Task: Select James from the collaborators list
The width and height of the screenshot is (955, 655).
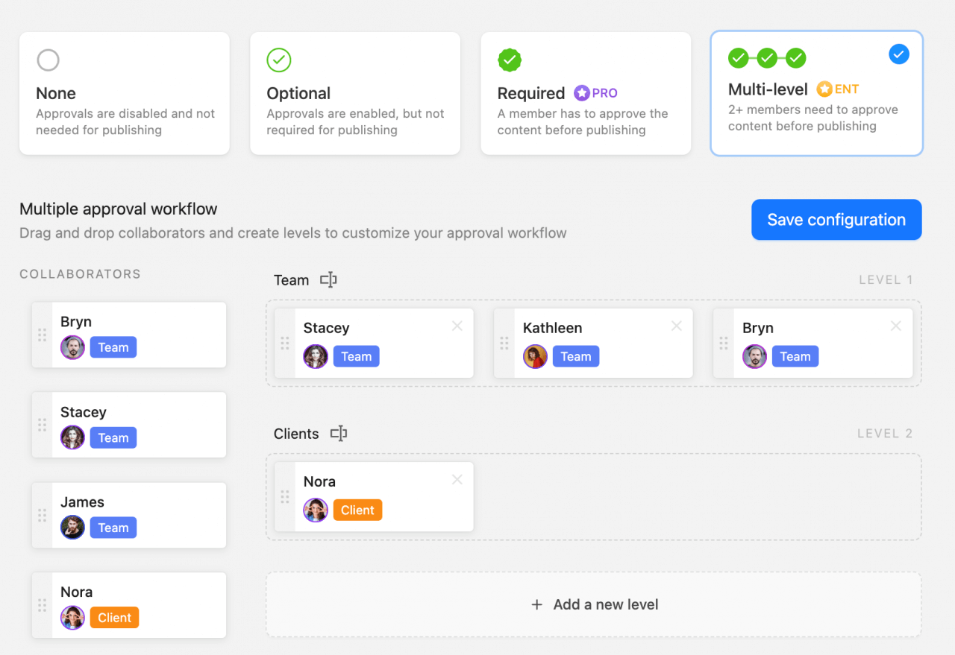Action: [128, 515]
